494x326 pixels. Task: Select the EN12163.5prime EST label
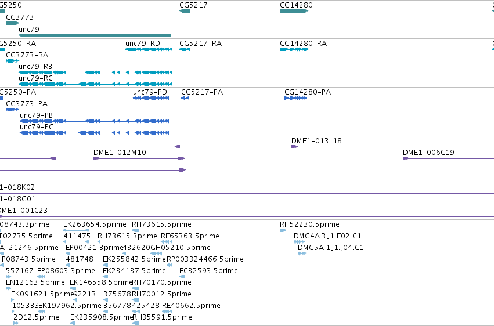coord(35,282)
